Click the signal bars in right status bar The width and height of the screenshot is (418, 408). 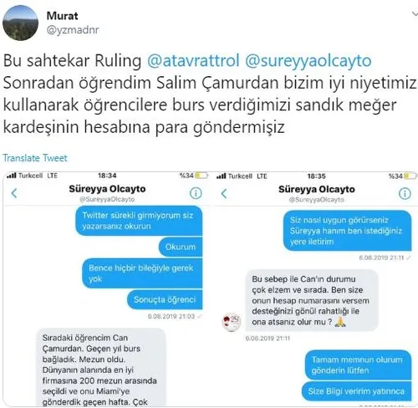coord(222,176)
